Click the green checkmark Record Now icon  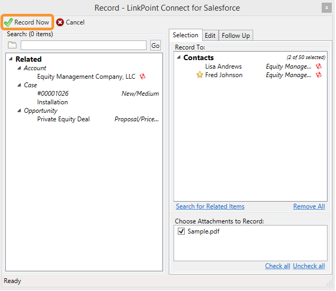click(8, 22)
